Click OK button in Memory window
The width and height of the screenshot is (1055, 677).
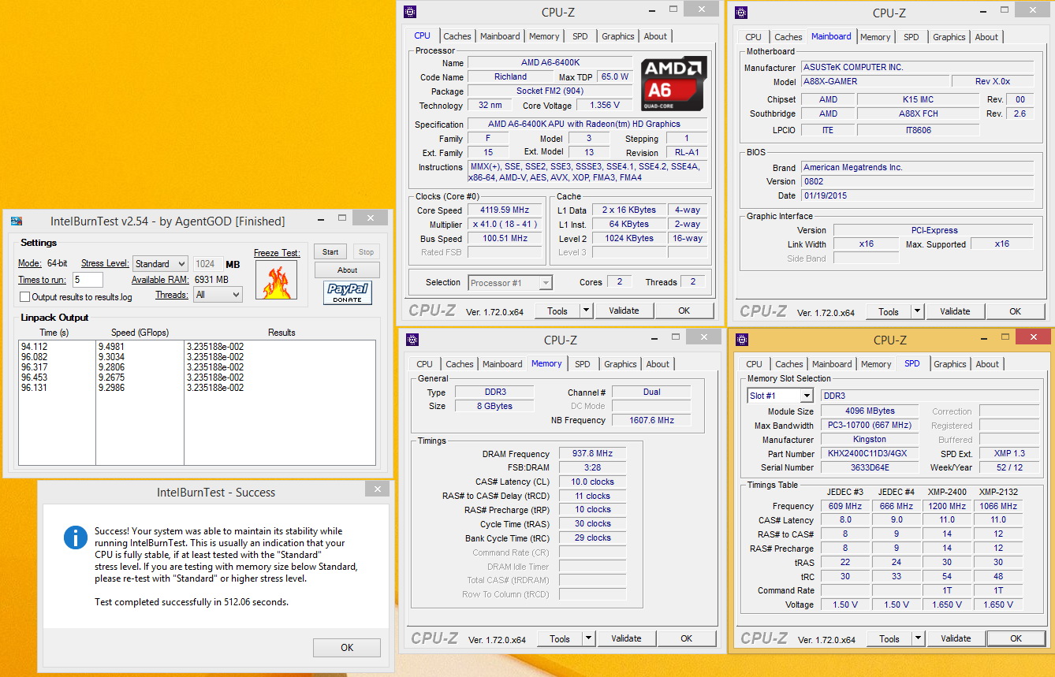pyautogui.click(x=687, y=638)
